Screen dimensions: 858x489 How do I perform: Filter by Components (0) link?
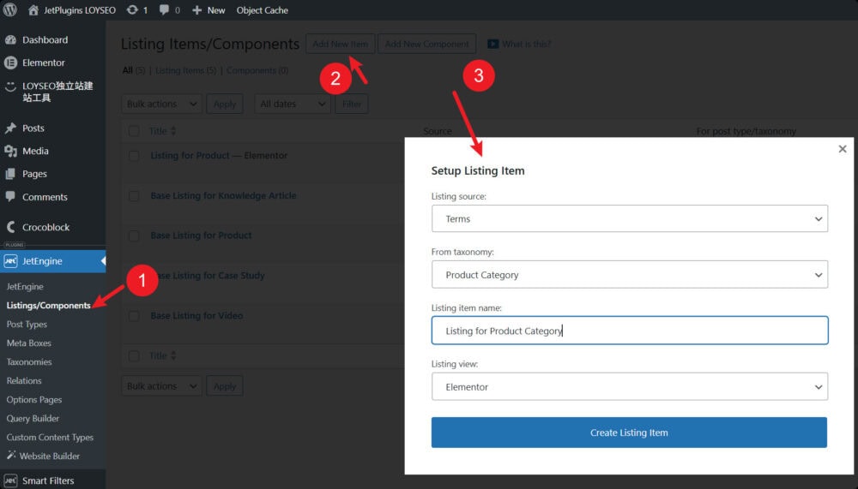click(257, 70)
